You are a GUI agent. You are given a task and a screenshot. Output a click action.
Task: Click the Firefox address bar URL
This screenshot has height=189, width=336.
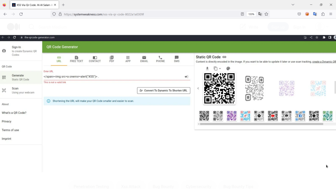click(104, 14)
